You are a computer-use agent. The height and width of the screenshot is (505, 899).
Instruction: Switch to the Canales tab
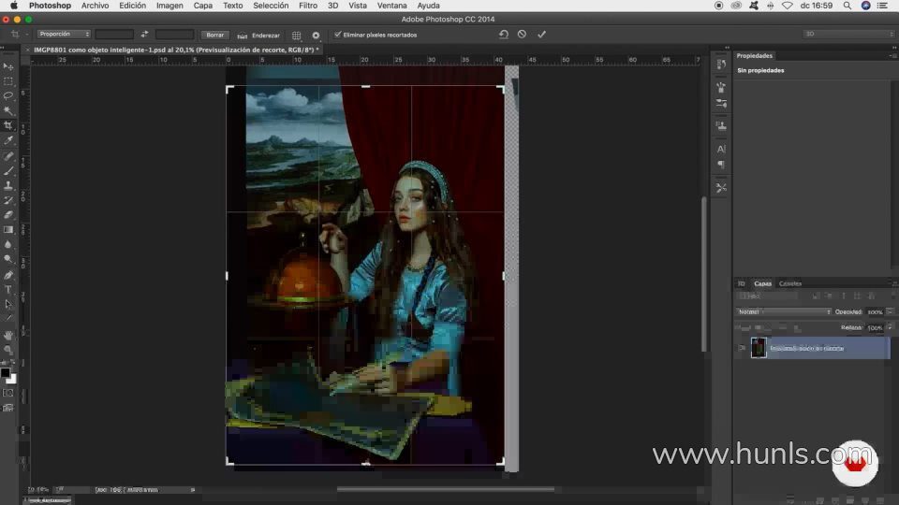[x=790, y=283]
